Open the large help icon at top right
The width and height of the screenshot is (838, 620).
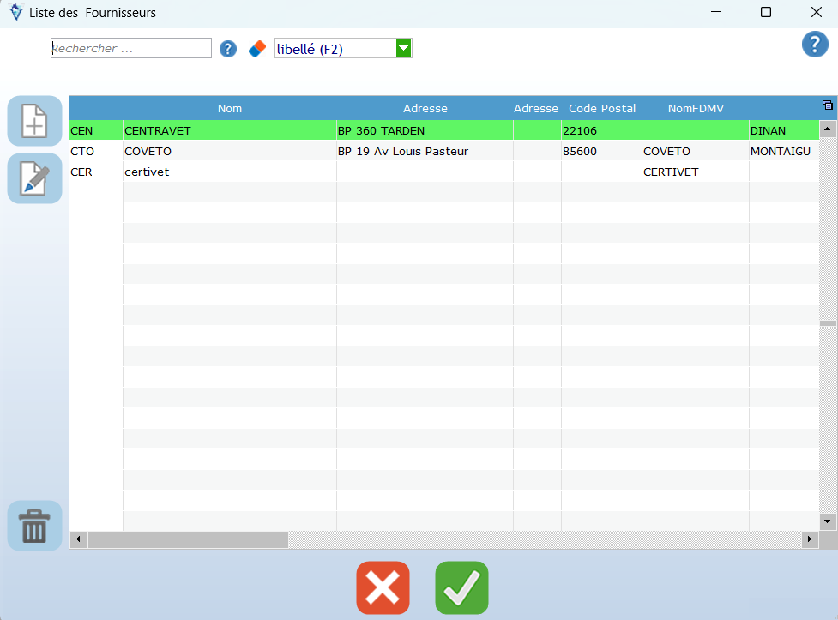815,45
